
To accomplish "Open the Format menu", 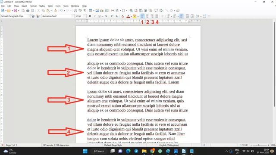I will 33,6.
